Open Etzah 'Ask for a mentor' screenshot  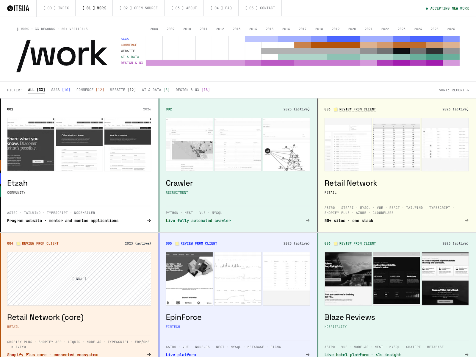[128, 145]
